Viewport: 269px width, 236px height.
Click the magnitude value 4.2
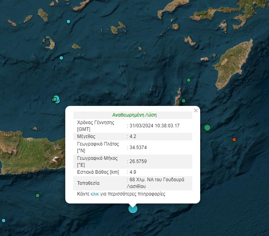click(133, 136)
